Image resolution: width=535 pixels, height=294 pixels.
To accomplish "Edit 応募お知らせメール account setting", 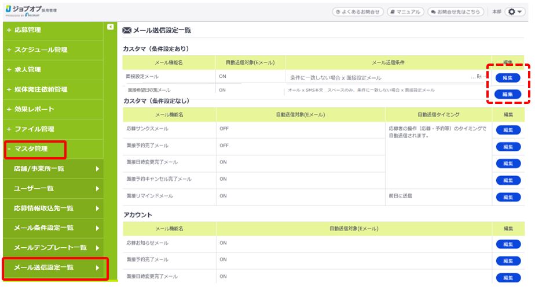I will click(508, 244).
